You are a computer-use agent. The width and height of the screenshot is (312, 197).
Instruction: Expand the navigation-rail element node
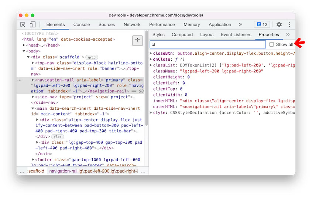click(32, 80)
